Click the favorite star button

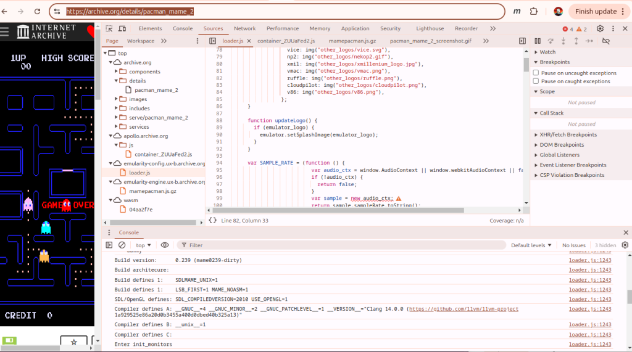[x=74, y=342]
